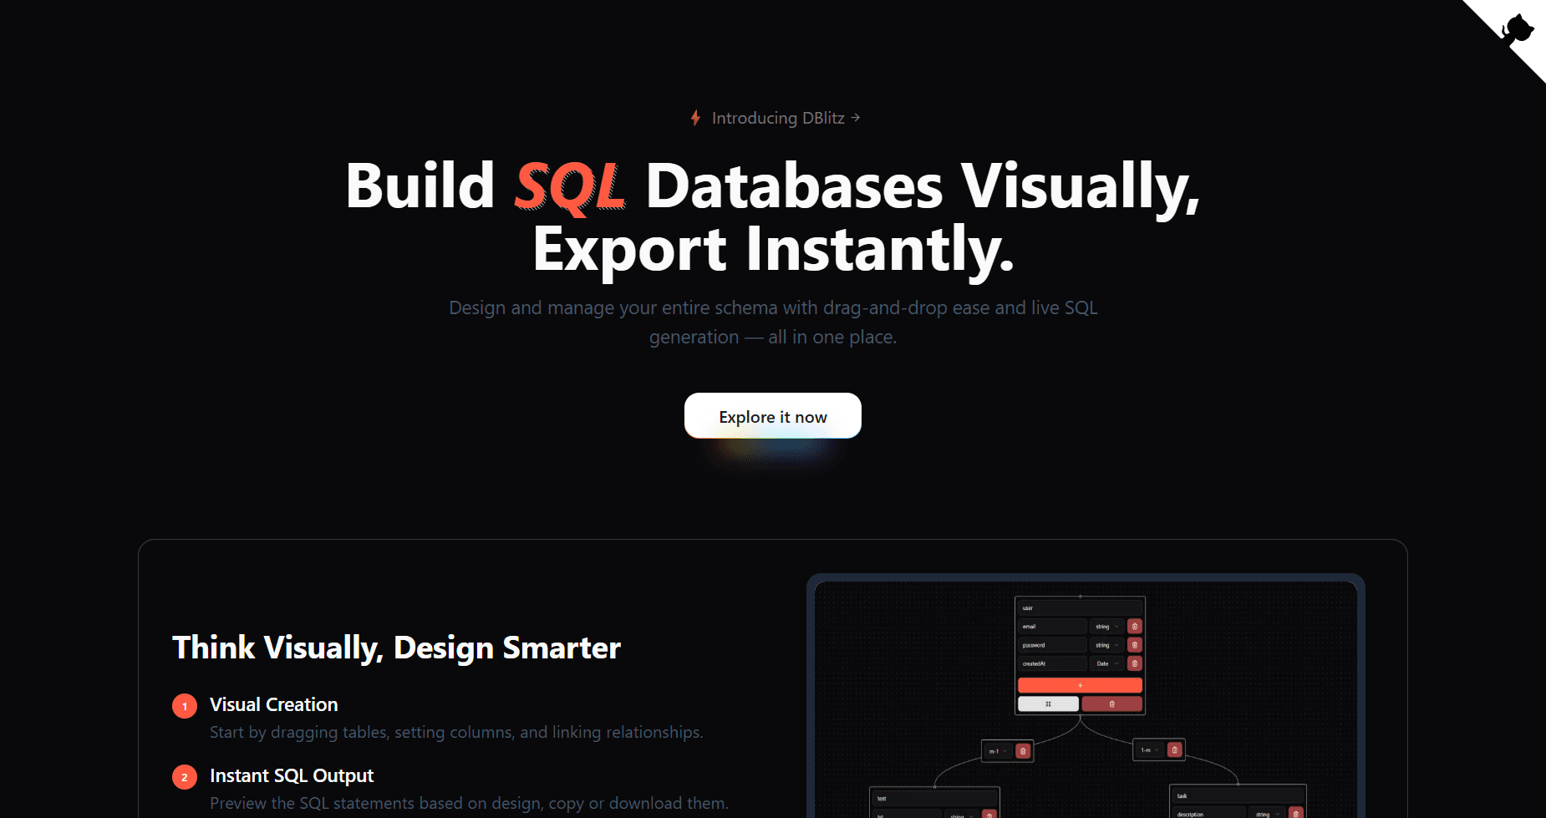Click the Design and manage your entire schema subtitle
Viewport: 1546px width, 818px height.
(773, 323)
